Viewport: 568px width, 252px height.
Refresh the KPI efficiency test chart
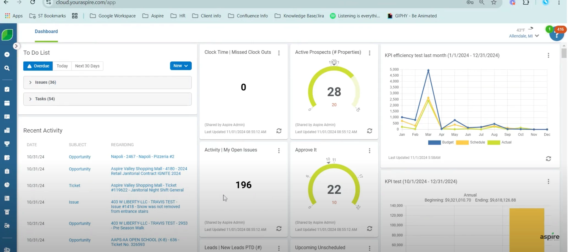548,159
